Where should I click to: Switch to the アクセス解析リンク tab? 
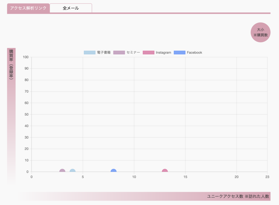[28, 8]
